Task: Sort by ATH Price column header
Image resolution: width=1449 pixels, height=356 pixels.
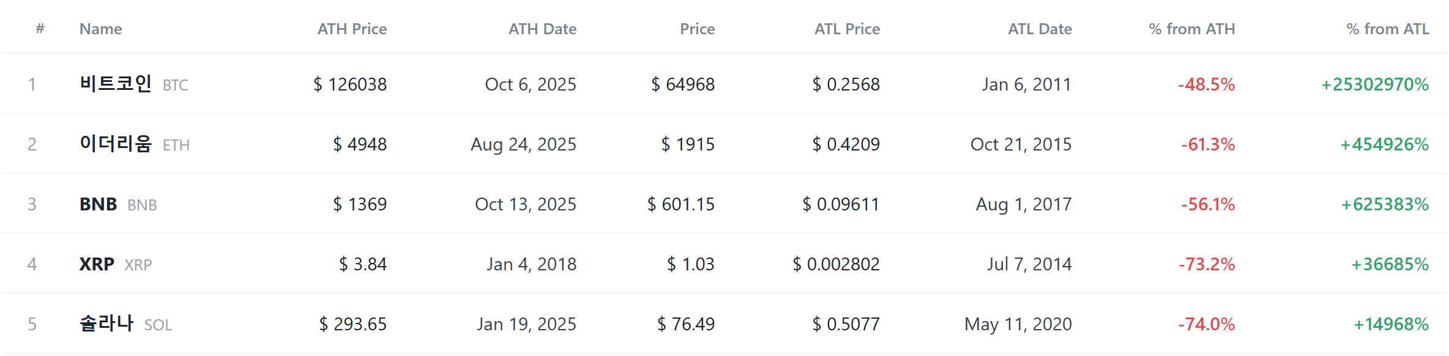Action: (352, 29)
